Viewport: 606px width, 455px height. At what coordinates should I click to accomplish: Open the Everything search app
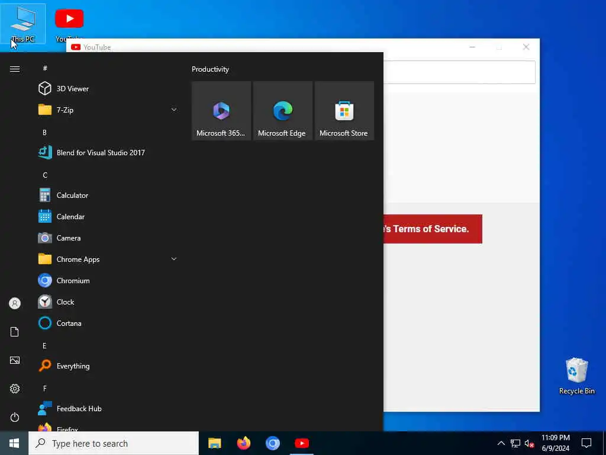108,366
